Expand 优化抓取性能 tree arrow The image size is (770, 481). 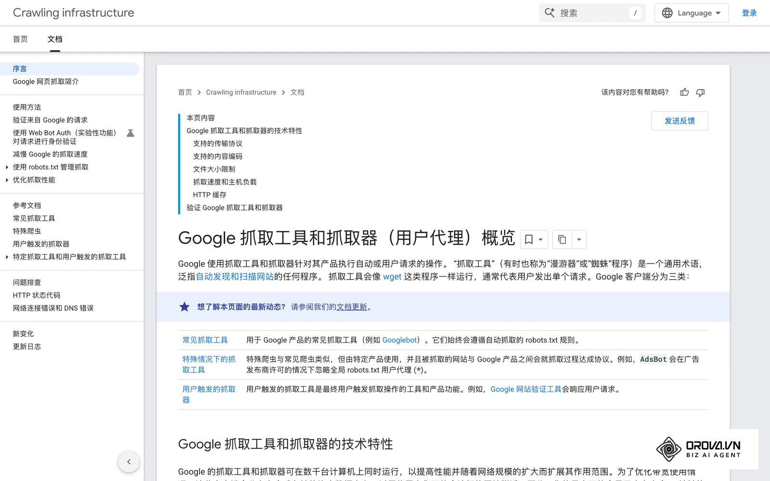7,180
